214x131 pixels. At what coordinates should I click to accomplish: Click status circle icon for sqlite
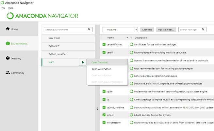tap(131, 91)
